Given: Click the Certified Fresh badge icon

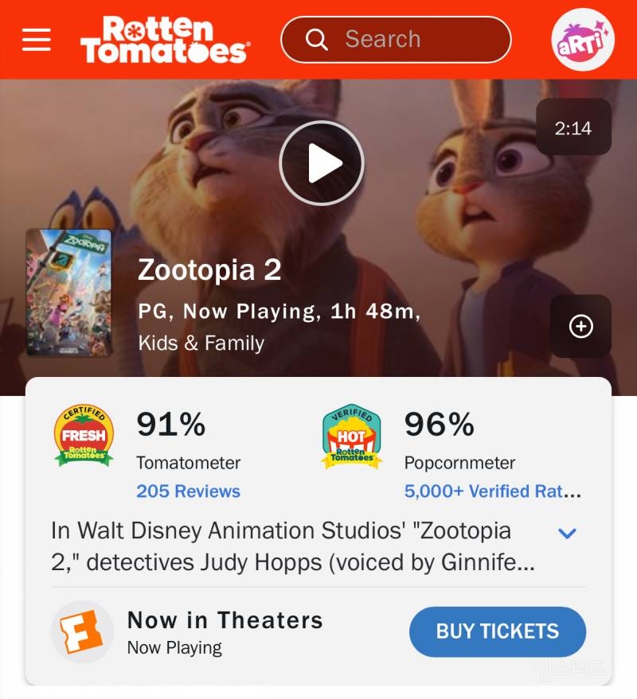Looking at the screenshot, I should tap(84, 436).
